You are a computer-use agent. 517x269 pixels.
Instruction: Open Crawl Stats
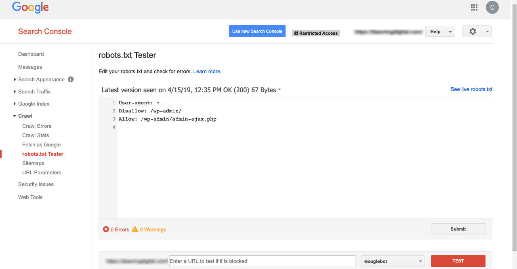[36, 136]
